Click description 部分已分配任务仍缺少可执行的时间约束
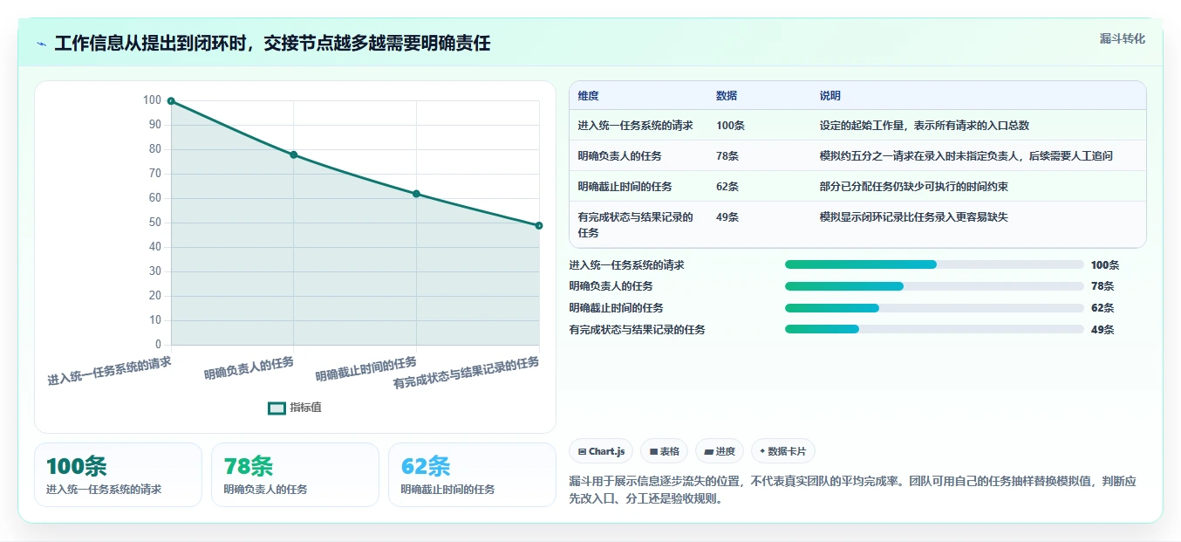1181x542 pixels. coord(914,187)
